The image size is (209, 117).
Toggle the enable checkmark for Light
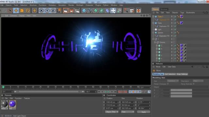tap(175, 30)
